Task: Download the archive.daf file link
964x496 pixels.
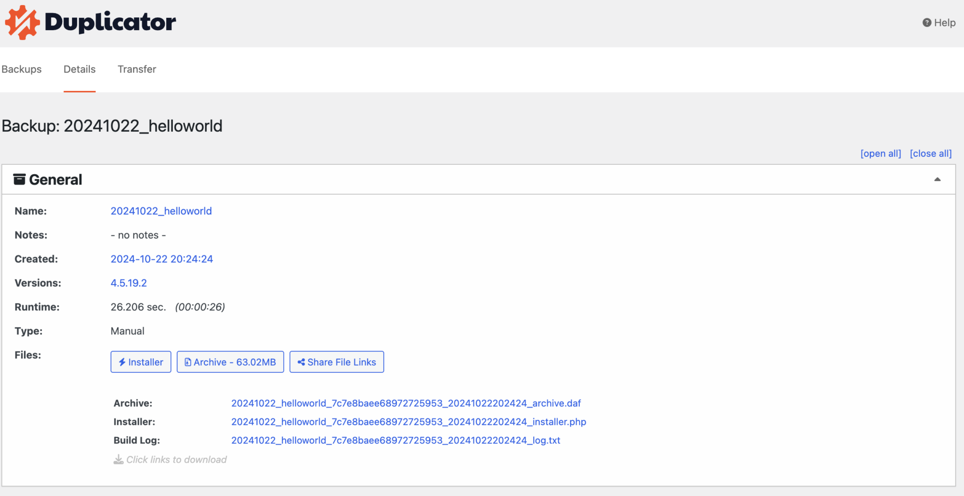Action: click(406, 403)
